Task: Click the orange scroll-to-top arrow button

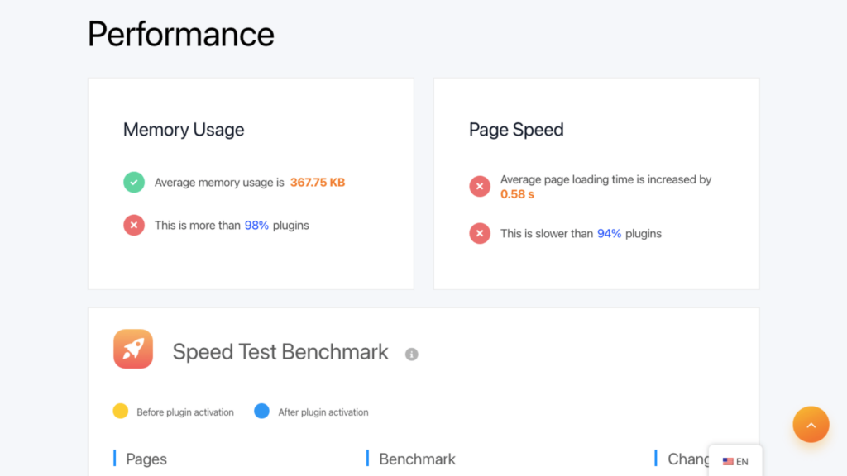Action: [x=811, y=425]
